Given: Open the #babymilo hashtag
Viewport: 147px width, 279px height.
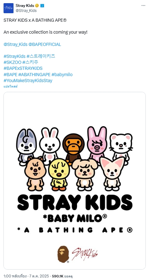Looking at the screenshot, I should tap(62, 75).
